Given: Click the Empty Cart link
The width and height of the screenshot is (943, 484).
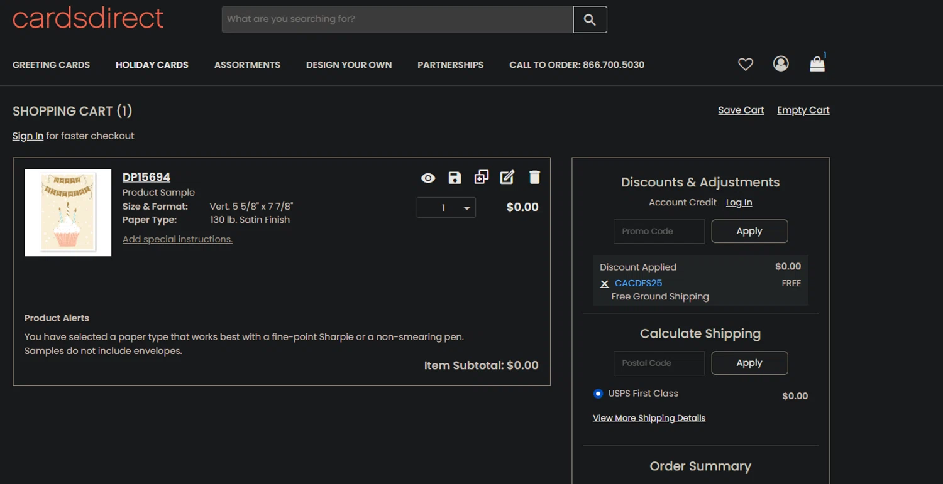Looking at the screenshot, I should [803, 110].
